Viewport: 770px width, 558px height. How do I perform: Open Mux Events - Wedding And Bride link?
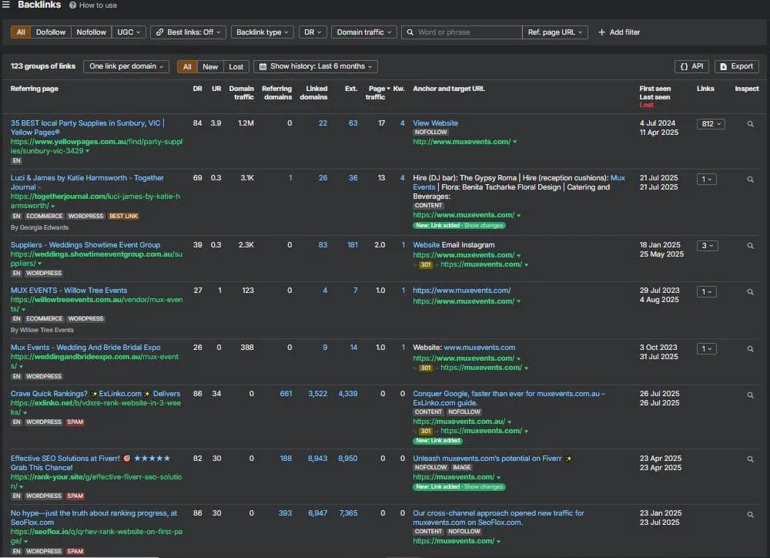[85, 347]
